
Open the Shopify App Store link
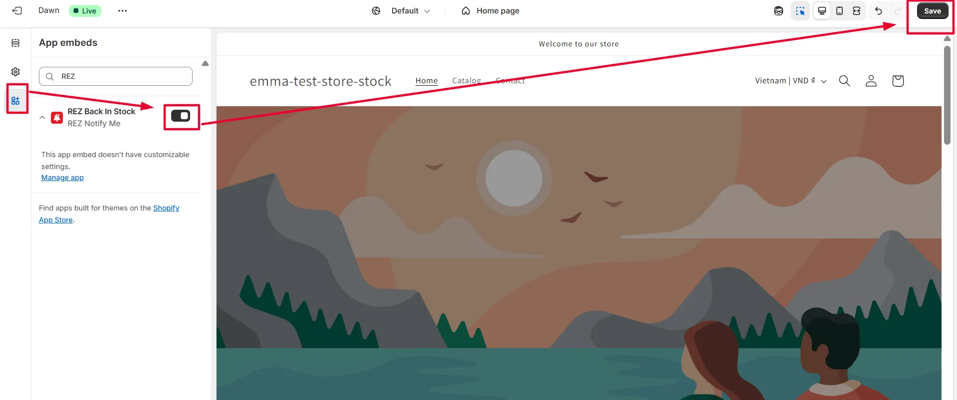pos(109,214)
